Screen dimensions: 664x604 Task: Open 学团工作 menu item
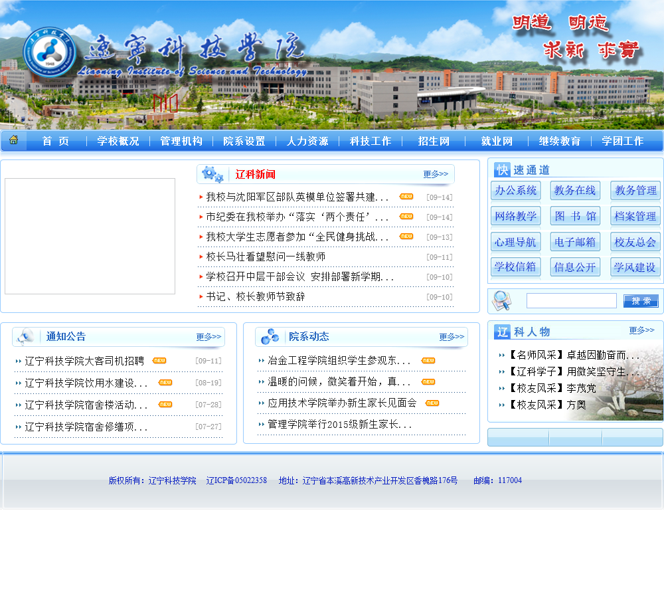pyautogui.click(x=623, y=141)
